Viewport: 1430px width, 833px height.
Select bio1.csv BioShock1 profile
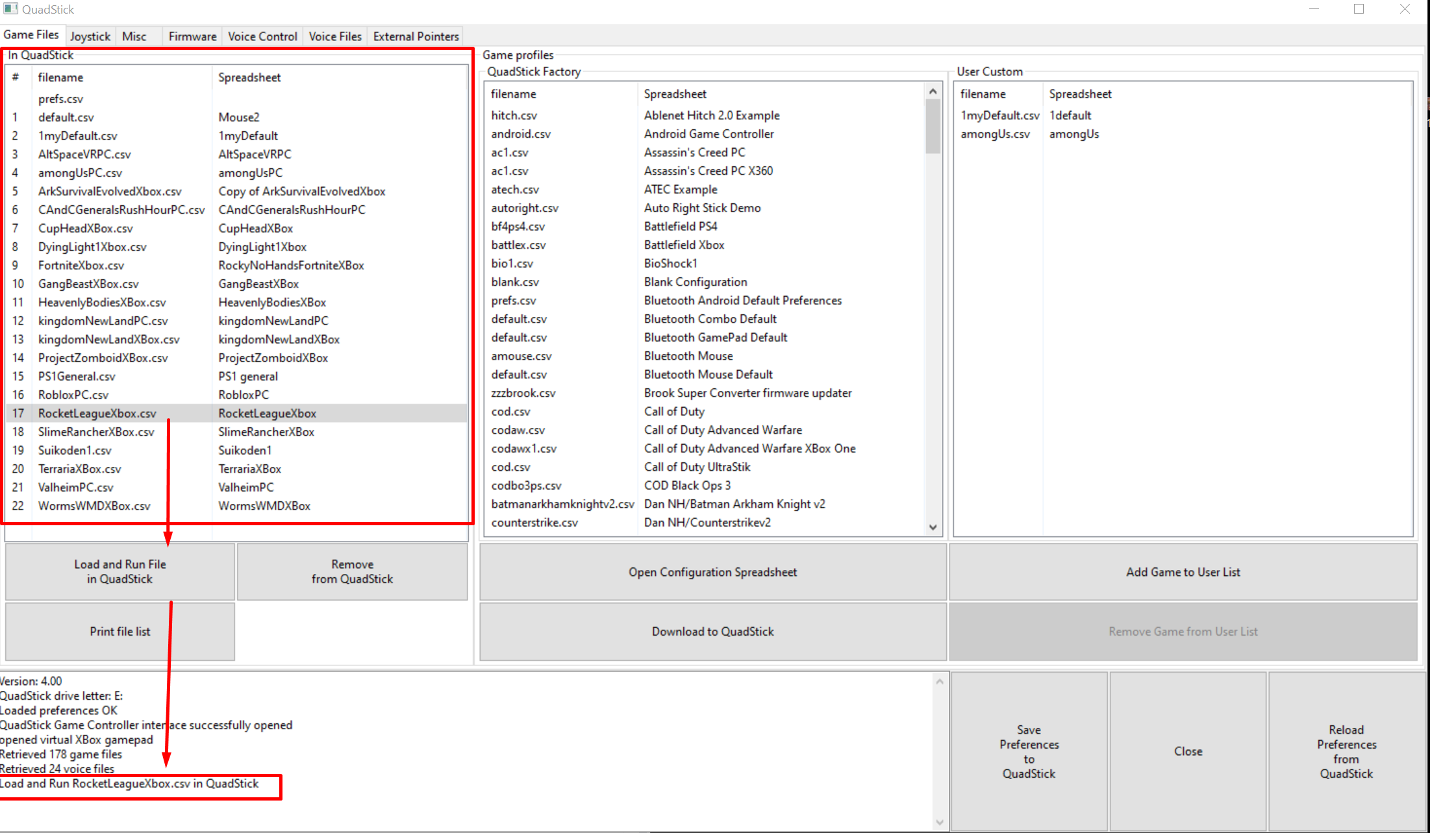(x=705, y=264)
